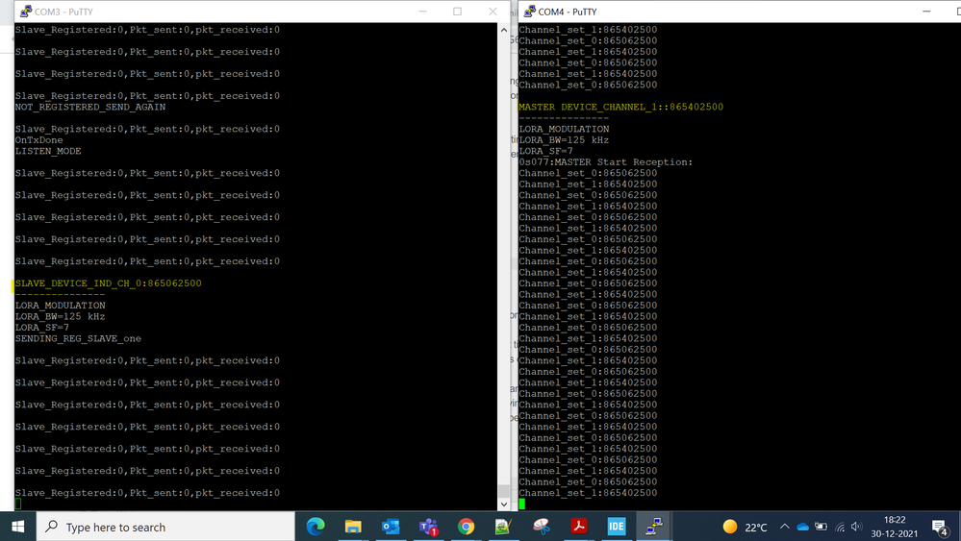Click LORA_MODULATION line in COM3
961x541 pixels.
pyautogui.click(x=60, y=306)
